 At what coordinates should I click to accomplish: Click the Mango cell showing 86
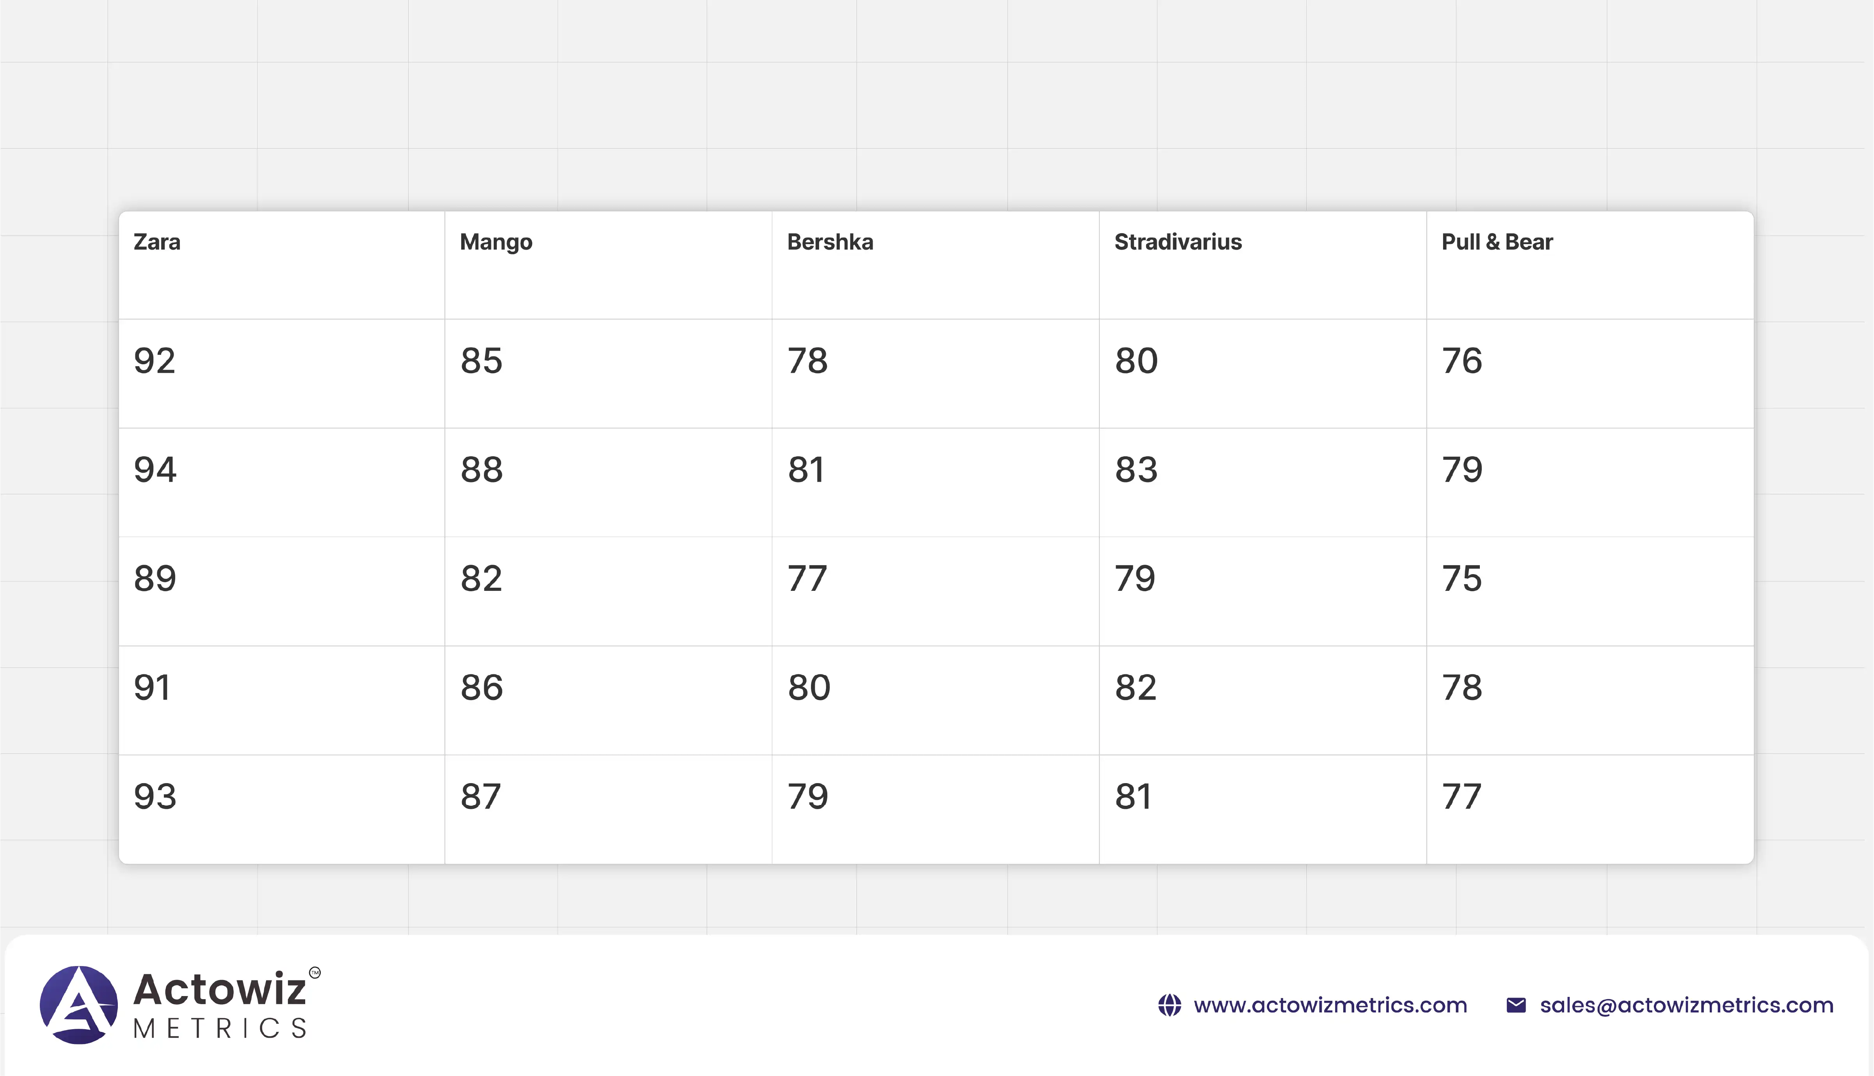coord(481,687)
